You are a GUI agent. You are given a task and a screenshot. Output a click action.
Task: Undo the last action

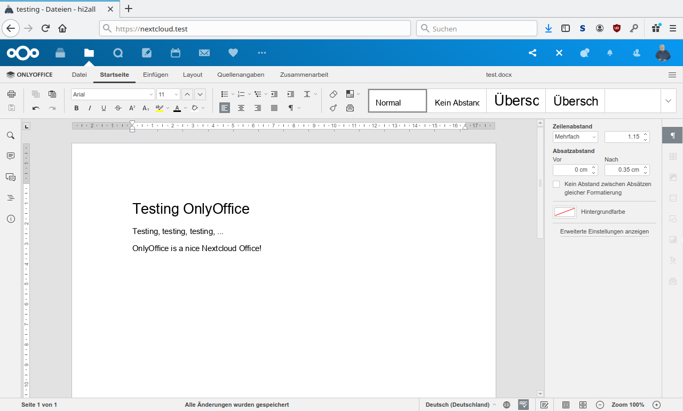coord(36,108)
